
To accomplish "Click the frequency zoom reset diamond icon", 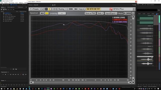I will coord(133,82).
